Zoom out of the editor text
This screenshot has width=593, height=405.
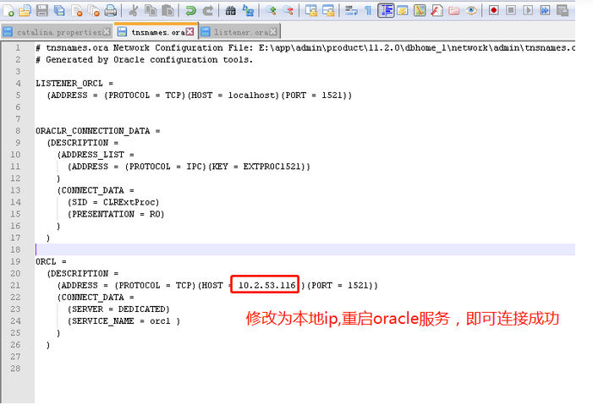click(x=288, y=11)
